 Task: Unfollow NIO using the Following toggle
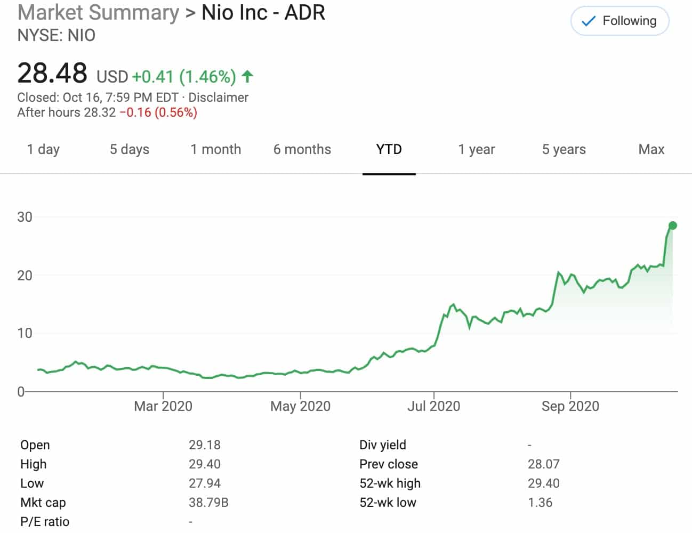[x=619, y=21]
